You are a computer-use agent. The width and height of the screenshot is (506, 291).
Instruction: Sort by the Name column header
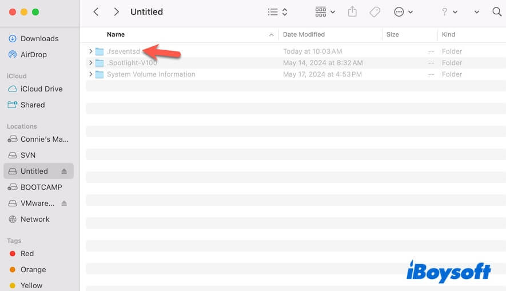116,34
